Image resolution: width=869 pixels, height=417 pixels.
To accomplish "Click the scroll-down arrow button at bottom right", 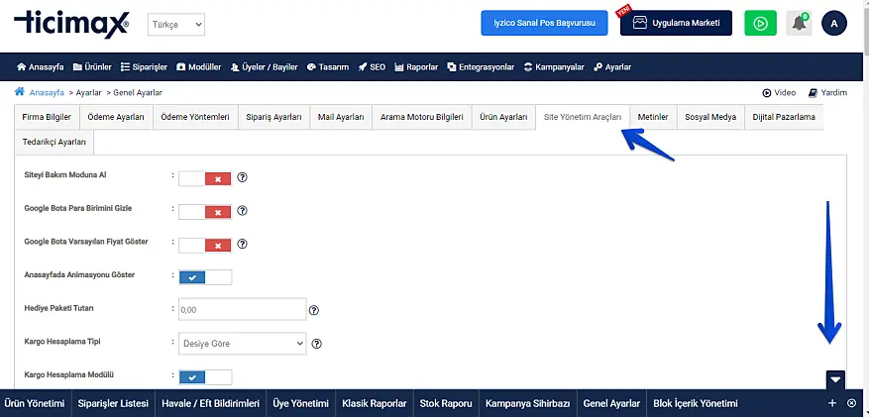I will (x=835, y=380).
